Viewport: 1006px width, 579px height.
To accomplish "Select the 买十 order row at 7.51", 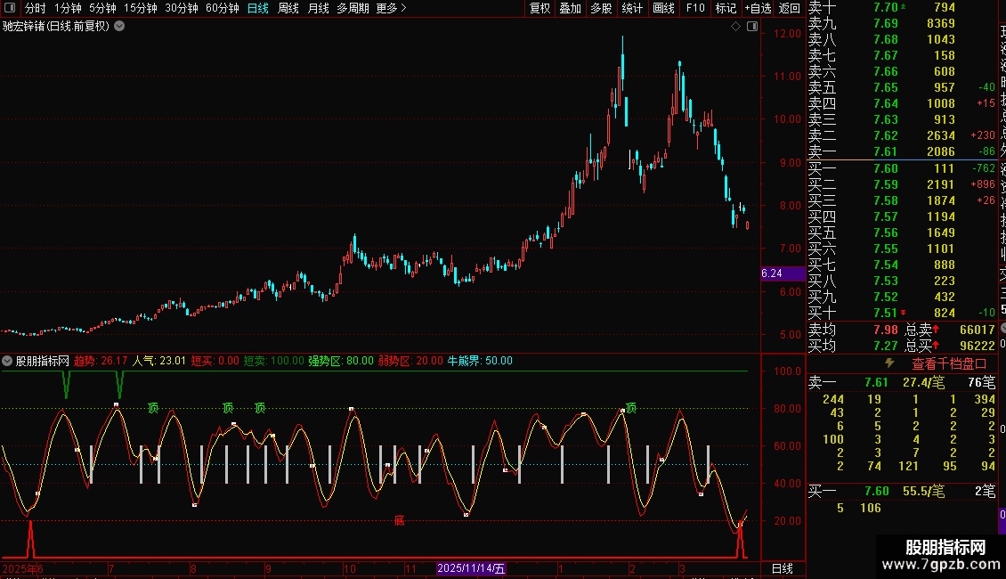I will click(x=903, y=313).
